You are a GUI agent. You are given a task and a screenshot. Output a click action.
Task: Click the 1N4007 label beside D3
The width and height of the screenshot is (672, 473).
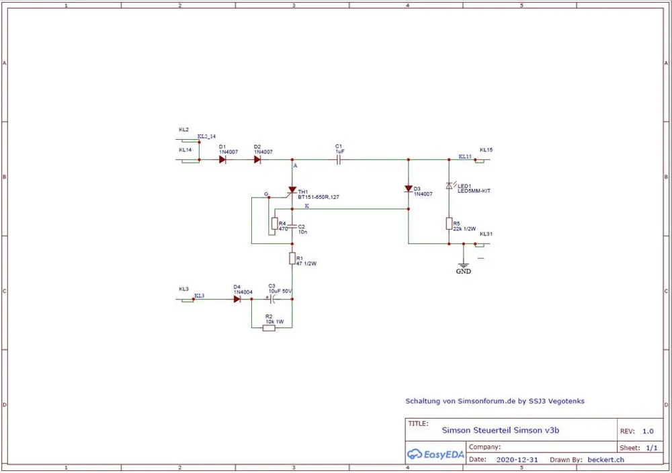point(423,193)
